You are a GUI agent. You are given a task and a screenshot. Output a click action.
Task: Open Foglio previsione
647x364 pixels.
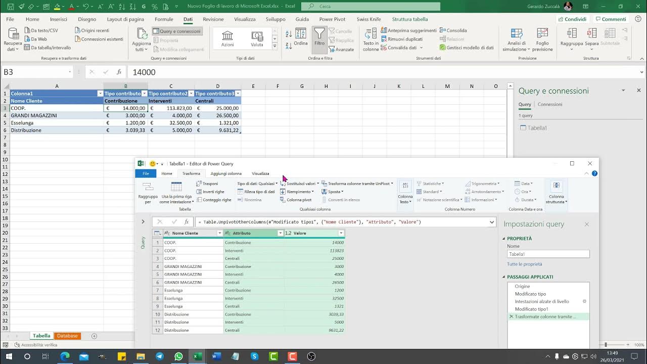click(542, 39)
